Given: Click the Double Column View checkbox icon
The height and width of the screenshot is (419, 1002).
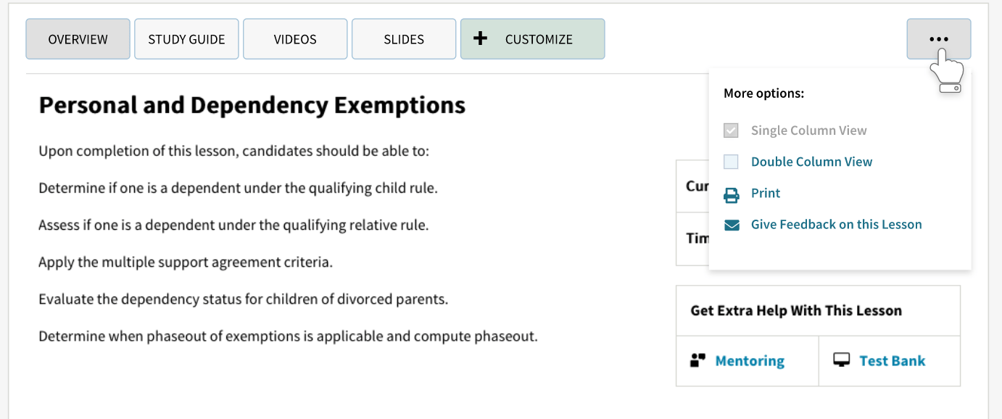Looking at the screenshot, I should pos(732,161).
